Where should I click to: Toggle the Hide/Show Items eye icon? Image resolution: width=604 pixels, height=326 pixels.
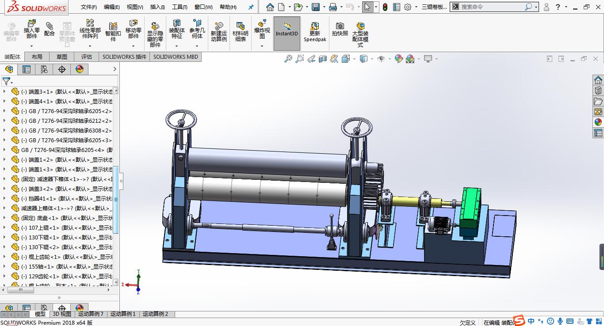(381, 59)
